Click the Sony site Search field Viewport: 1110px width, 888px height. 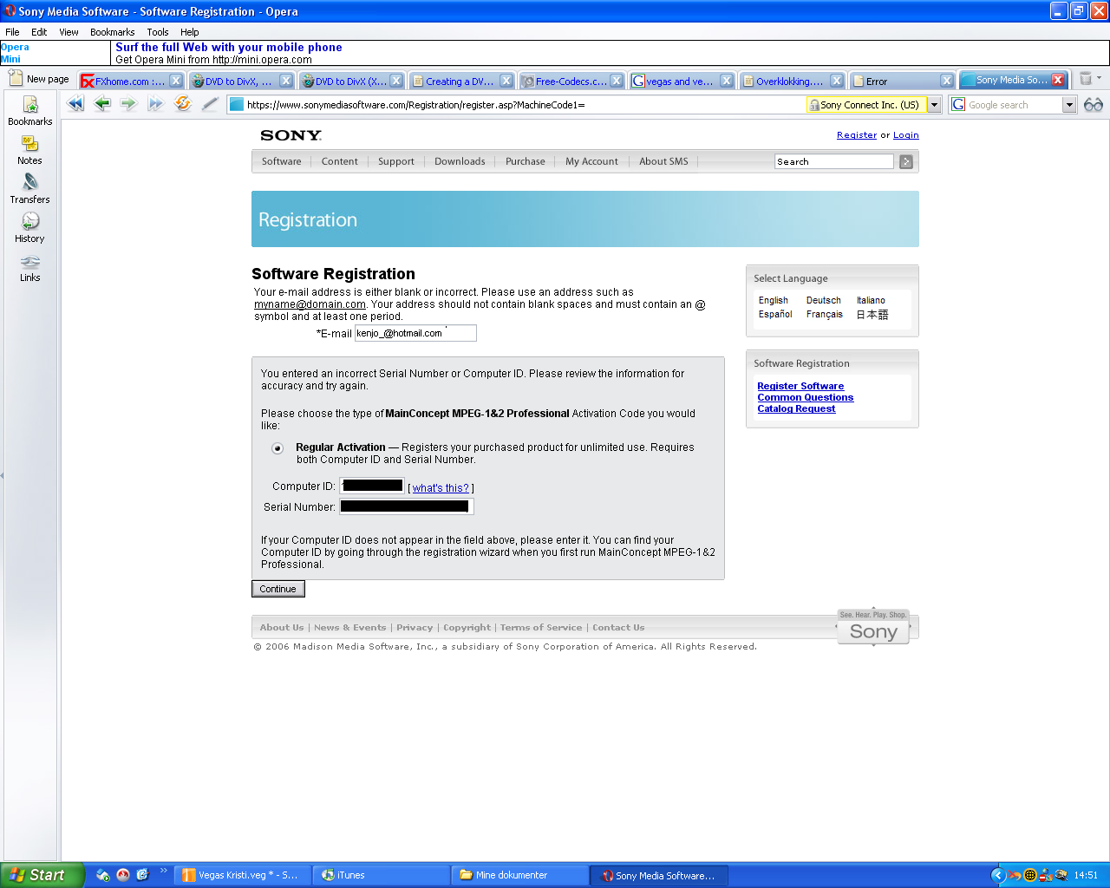(x=834, y=161)
